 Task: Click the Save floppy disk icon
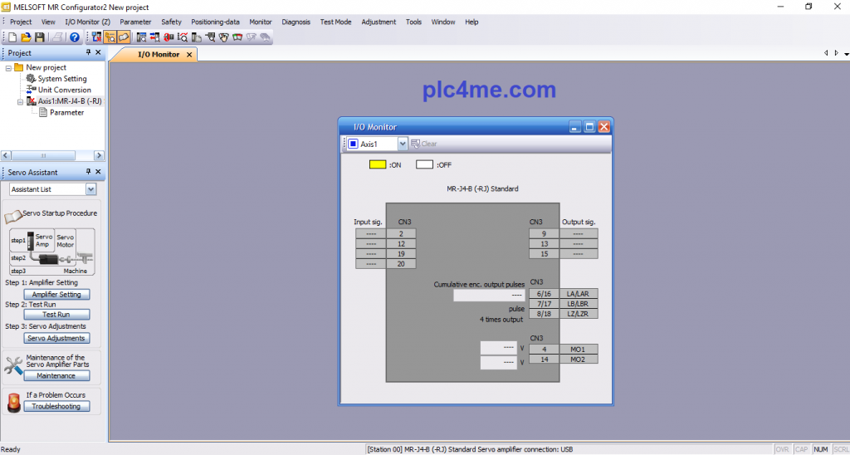(x=38, y=37)
